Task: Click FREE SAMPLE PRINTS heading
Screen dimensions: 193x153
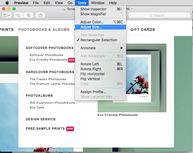Action: [45, 129]
